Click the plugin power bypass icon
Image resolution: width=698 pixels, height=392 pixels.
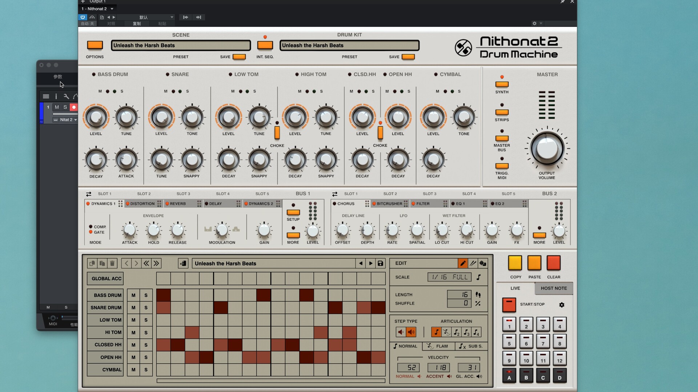click(83, 17)
